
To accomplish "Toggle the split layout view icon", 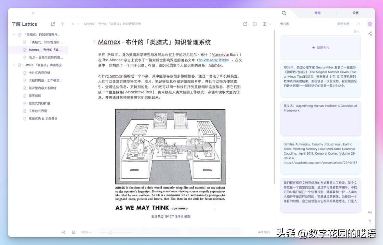I will (265, 24).
